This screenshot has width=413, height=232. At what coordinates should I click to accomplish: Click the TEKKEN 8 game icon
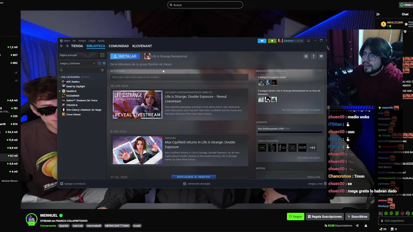tap(64, 105)
